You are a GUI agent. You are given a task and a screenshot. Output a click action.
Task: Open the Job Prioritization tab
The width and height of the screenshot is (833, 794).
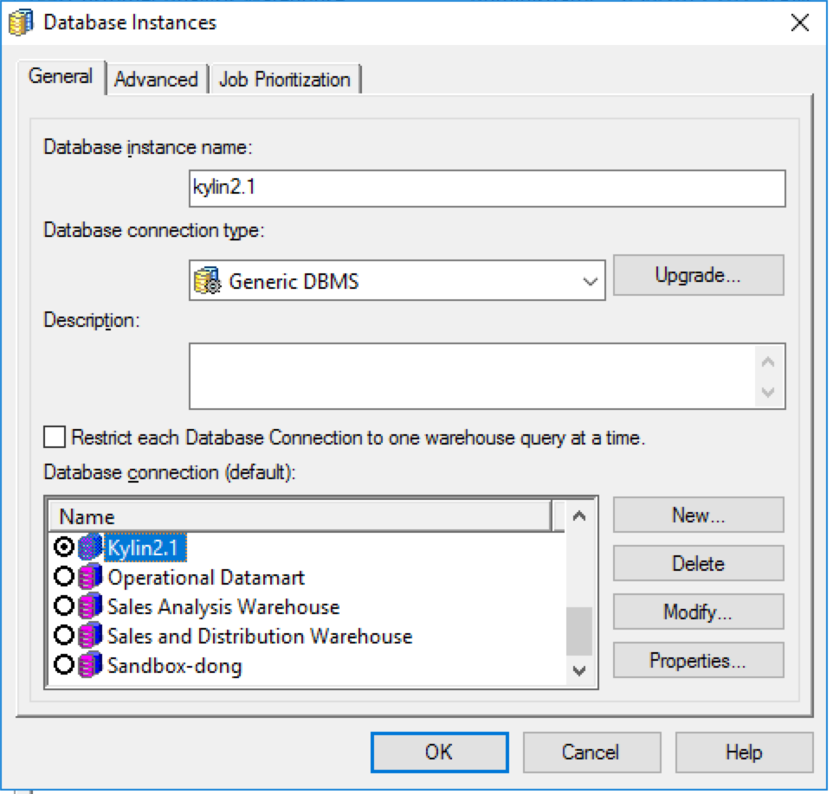click(285, 80)
